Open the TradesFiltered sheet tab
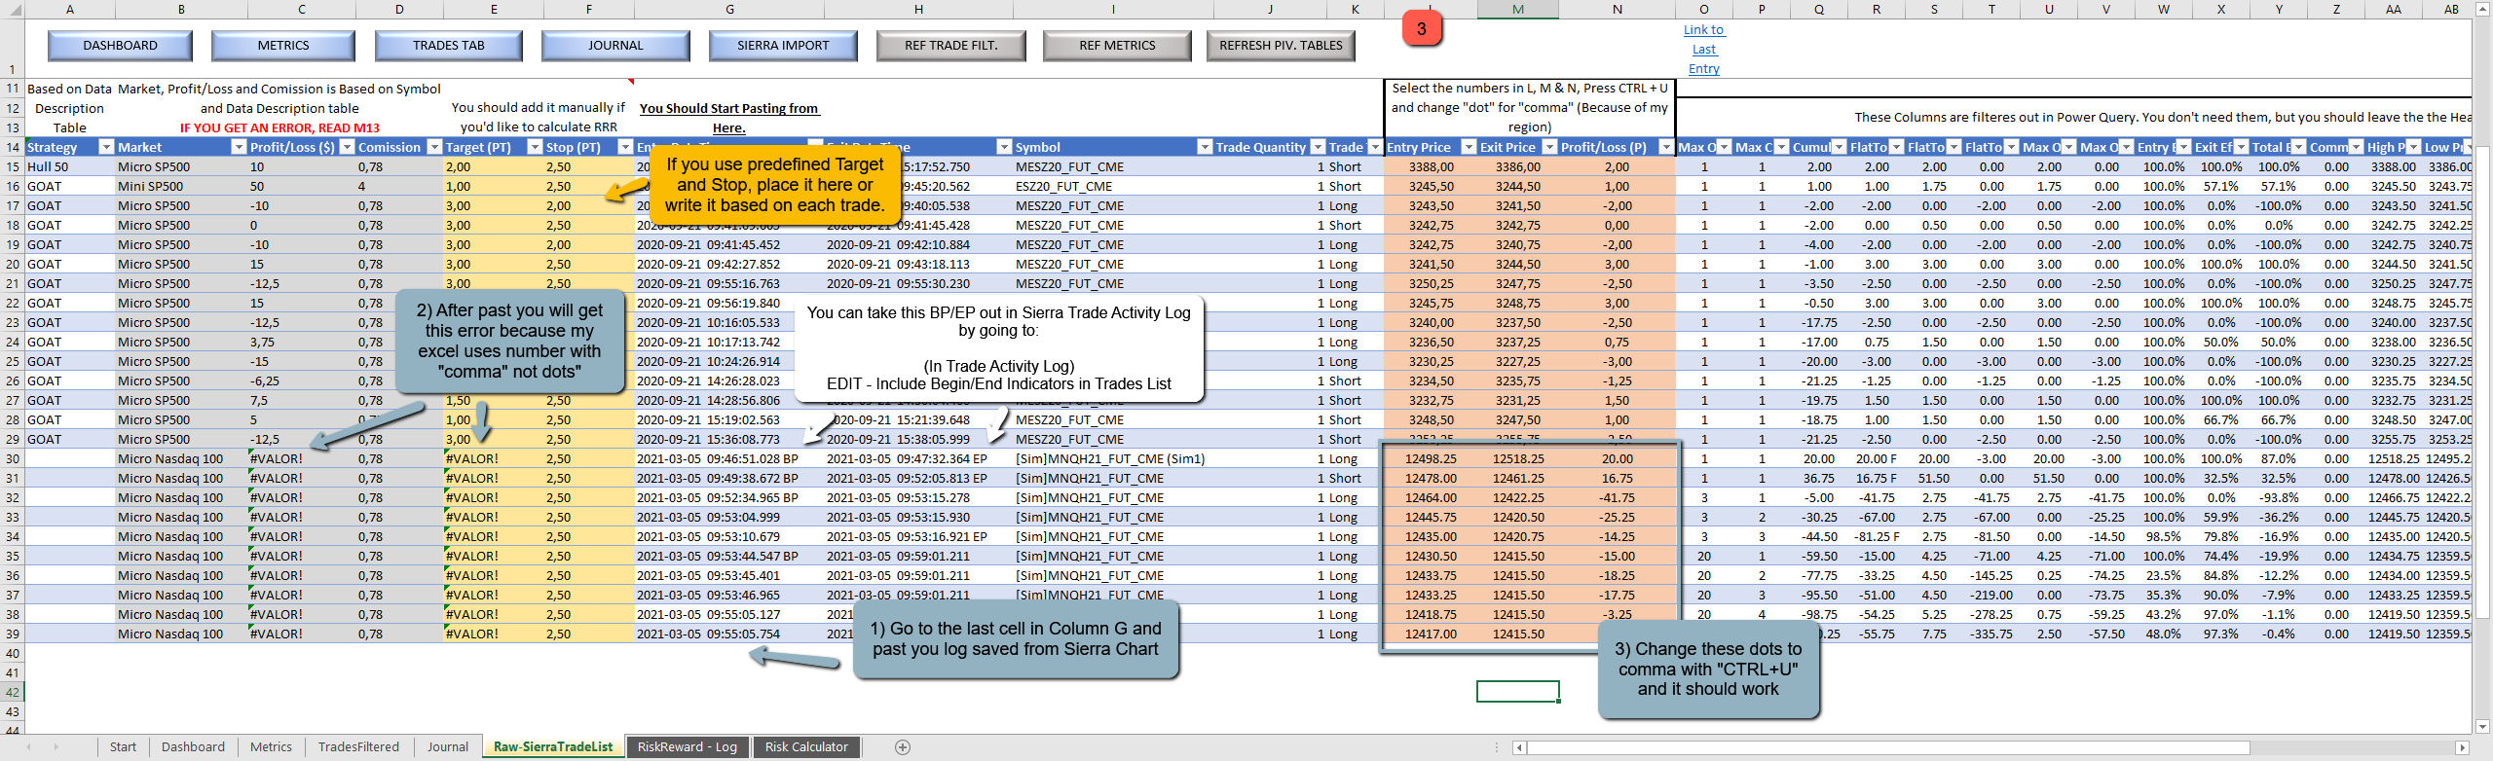2493x761 pixels. click(x=358, y=747)
